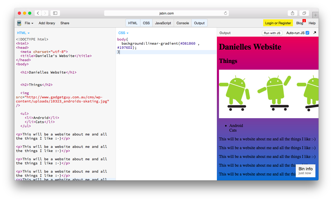This screenshot has width=333, height=201.
Task: Open the Share menu
Action: click(65, 23)
